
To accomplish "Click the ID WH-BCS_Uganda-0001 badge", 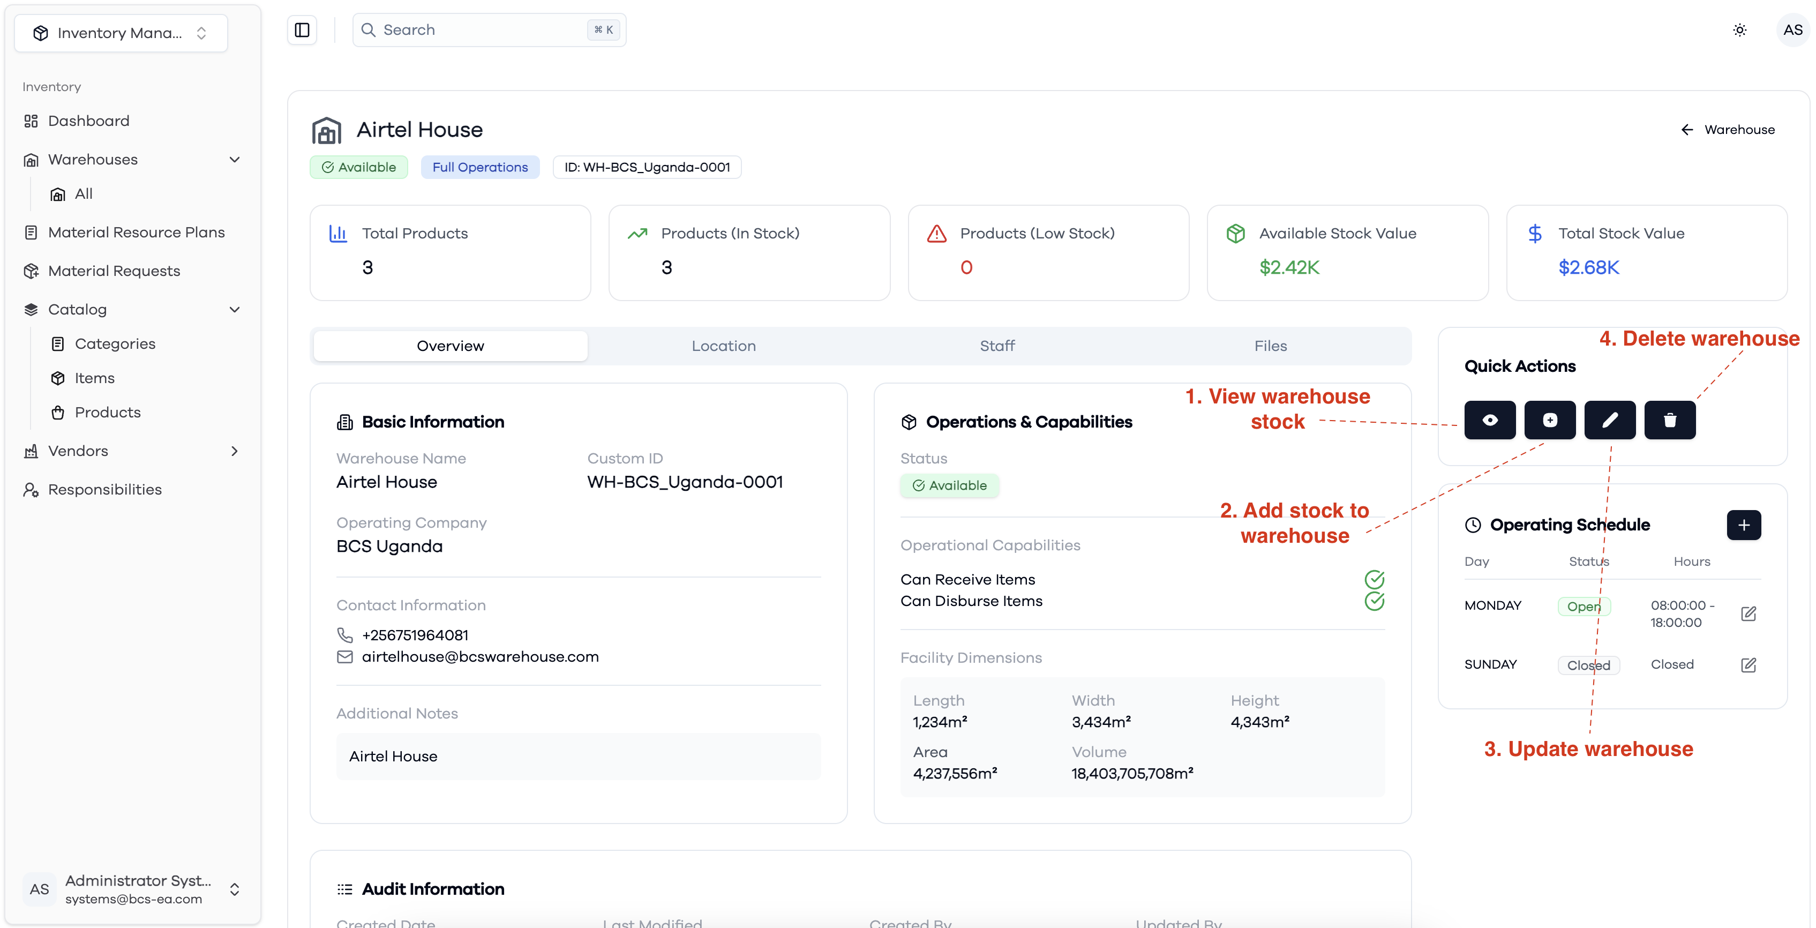I will point(647,167).
